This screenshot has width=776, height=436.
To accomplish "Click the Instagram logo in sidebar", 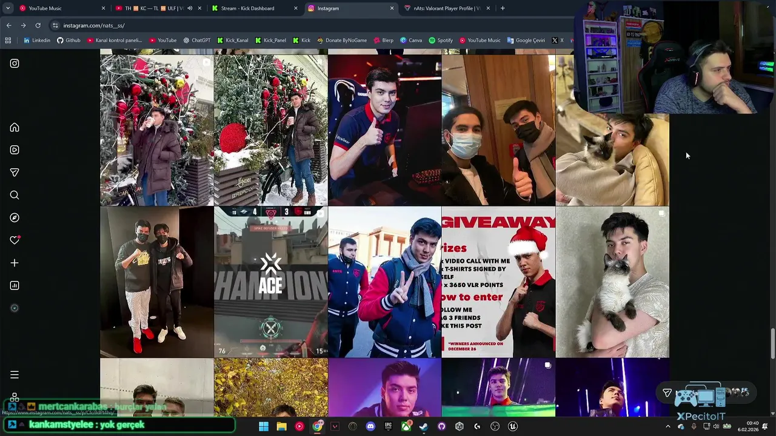I will (15, 64).
